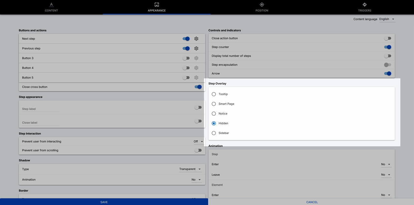Enable the Close action button toggle

[x=387, y=38]
